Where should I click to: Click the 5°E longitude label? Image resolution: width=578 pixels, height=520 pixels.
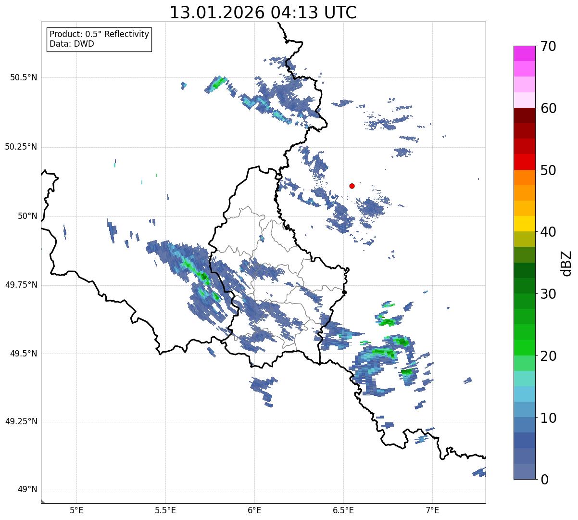point(76,510)
